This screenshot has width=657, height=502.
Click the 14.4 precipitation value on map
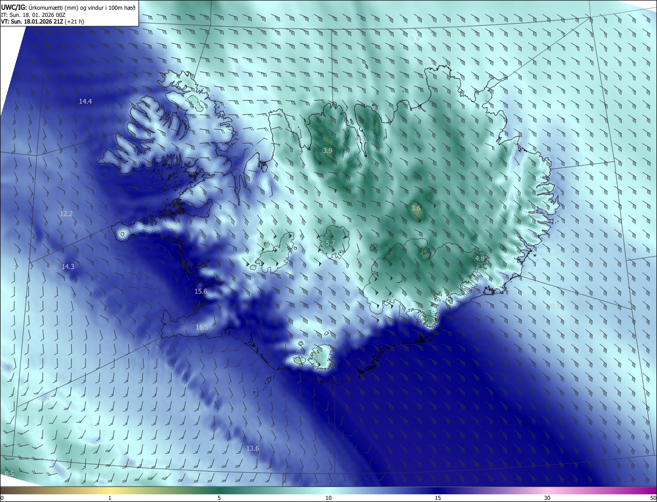click(x=85, y=102)
